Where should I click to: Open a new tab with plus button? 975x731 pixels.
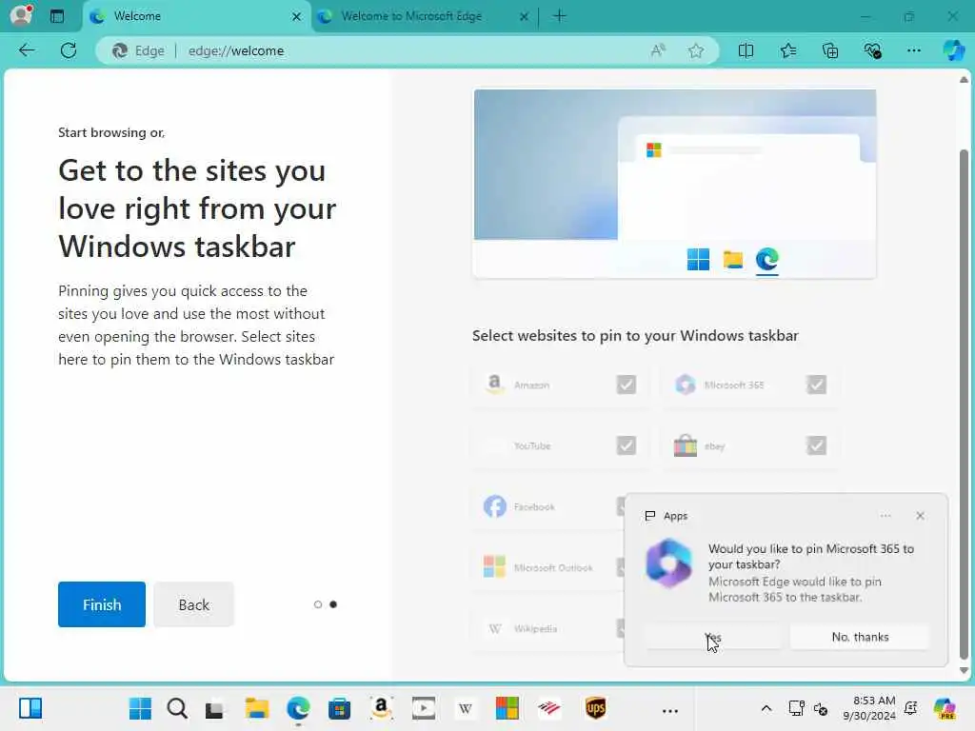(x=559, y=16)
